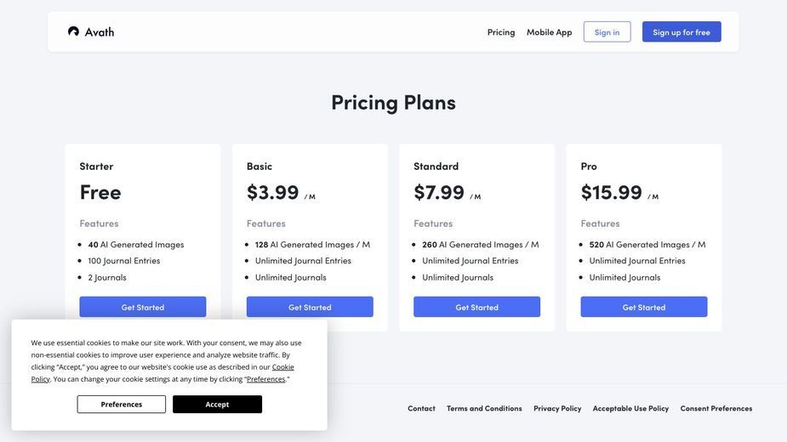Screen dimensions: 787x442
Task: Get Started with the Standard plan
Action: [476, 307]
